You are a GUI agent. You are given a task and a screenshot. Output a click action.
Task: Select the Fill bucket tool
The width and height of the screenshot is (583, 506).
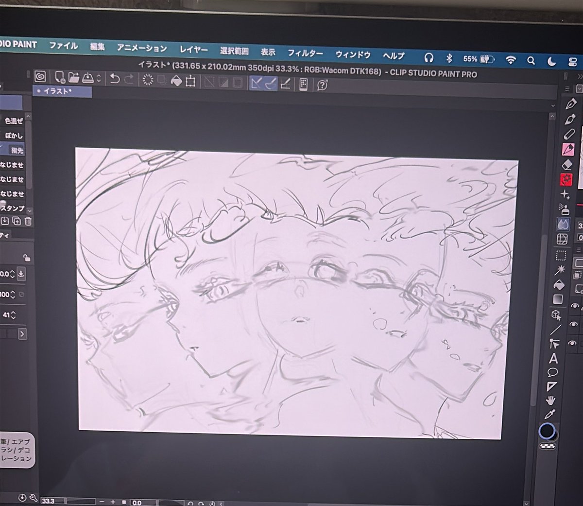tap(559, 284)
